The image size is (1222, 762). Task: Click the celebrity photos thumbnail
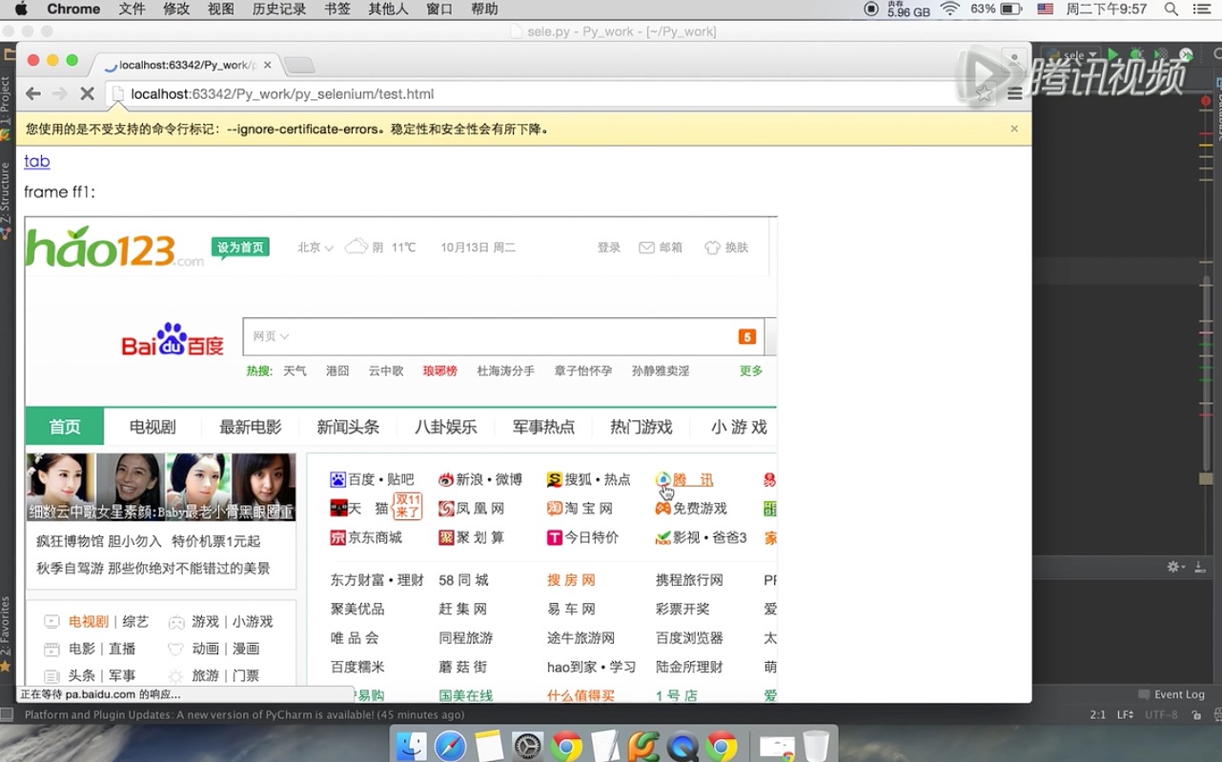[x=160, y=487]
